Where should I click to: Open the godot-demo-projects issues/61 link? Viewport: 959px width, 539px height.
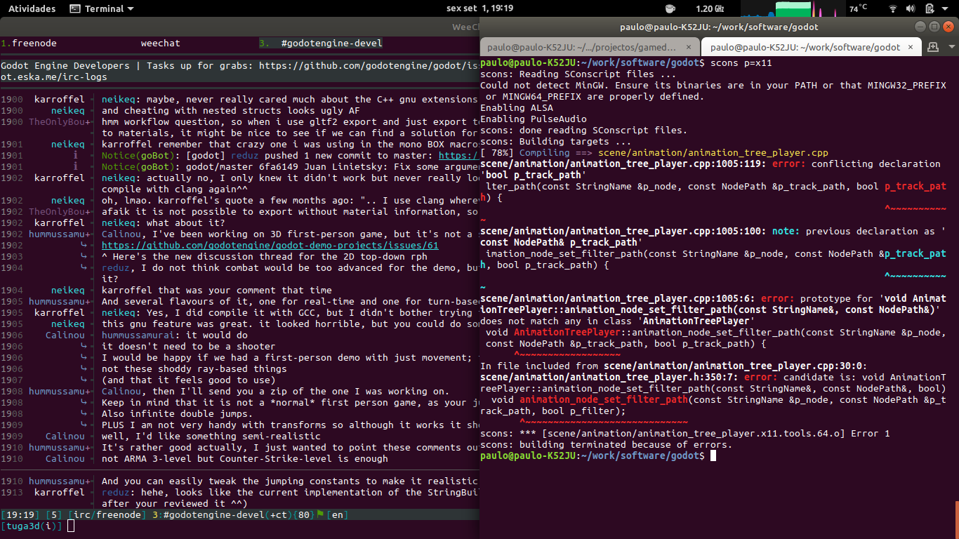click(270, 245)
